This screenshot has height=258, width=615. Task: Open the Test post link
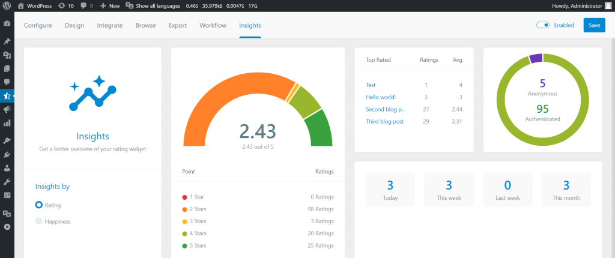pyautogui.click(x=371, y=85)
